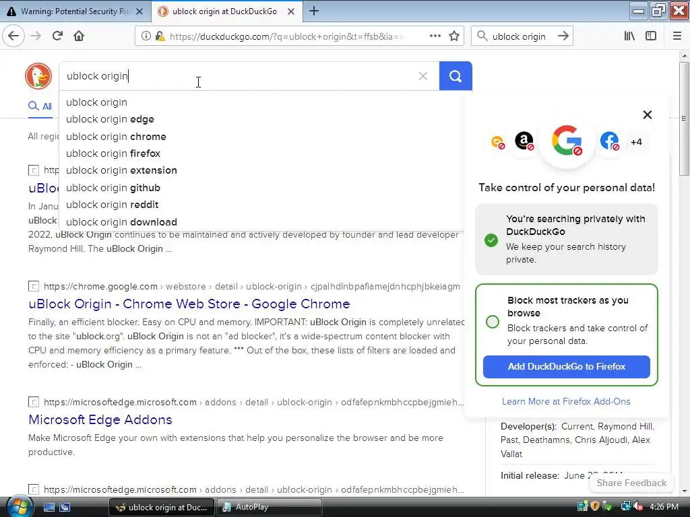Click the Amazon tracker icon

coord(524,141)
